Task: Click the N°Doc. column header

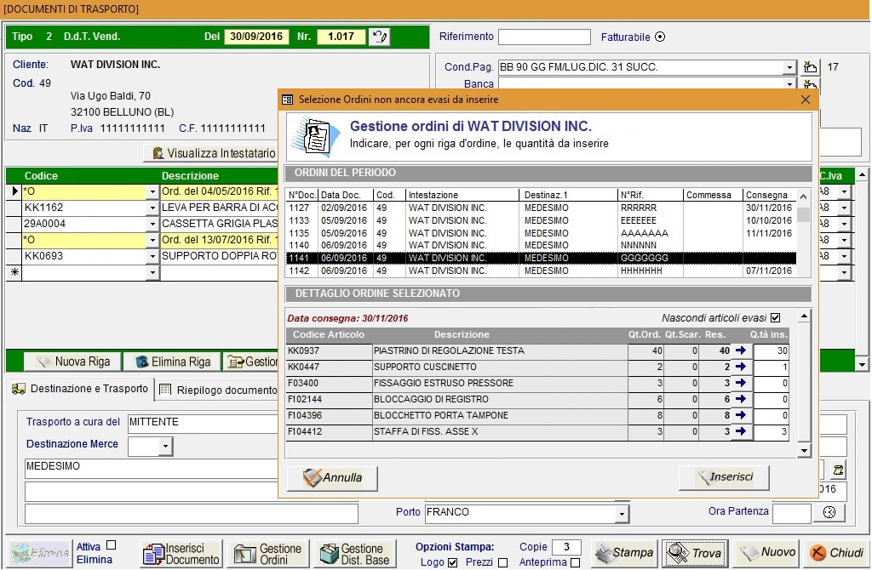Action: click(302, 195)
